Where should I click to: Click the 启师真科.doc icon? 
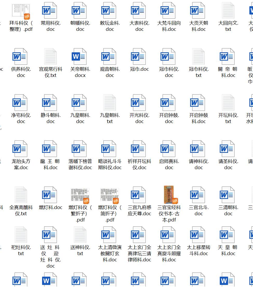(x=168, y=149)
